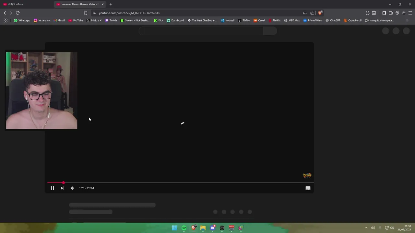Toggle subtitles on the video player
Viewport: 415px width, 233px height.
308,188
